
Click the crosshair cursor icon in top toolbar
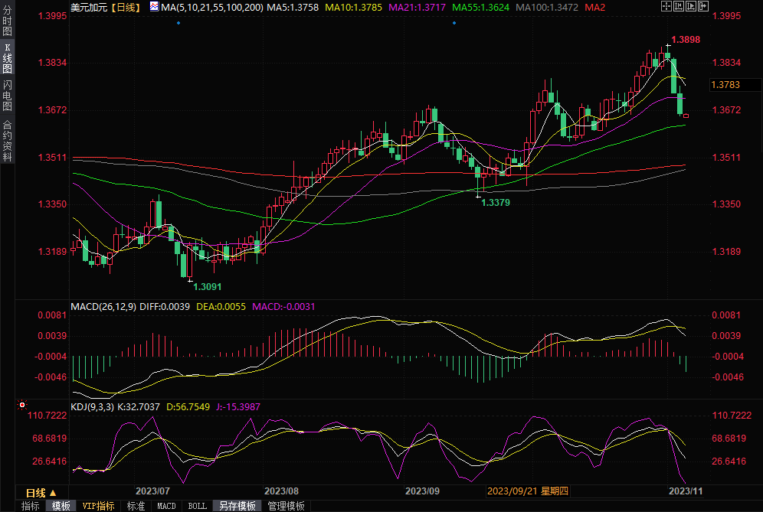(x=665, y=7)
